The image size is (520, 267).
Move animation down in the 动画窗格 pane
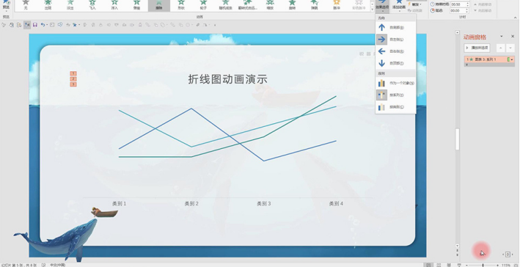pyautogui.click(x=510, y=48)
